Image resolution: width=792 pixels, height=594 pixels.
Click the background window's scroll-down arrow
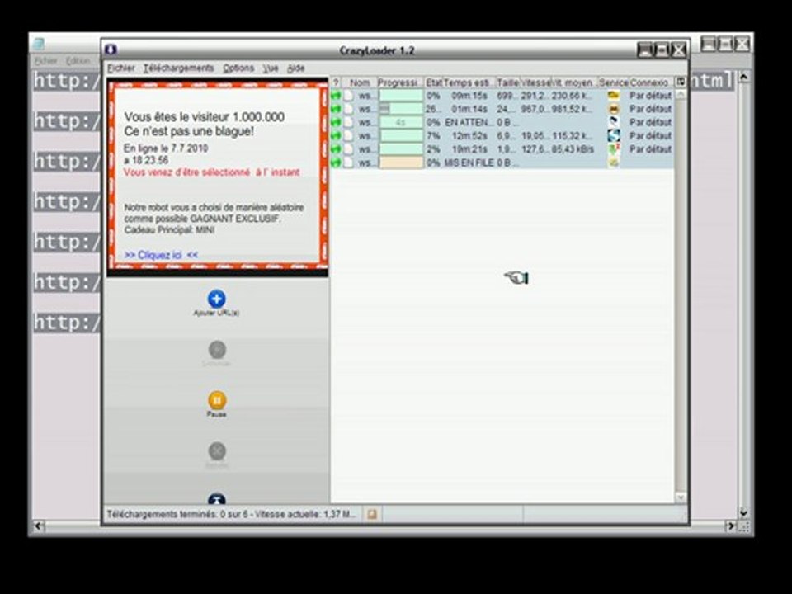pos(743,512)
